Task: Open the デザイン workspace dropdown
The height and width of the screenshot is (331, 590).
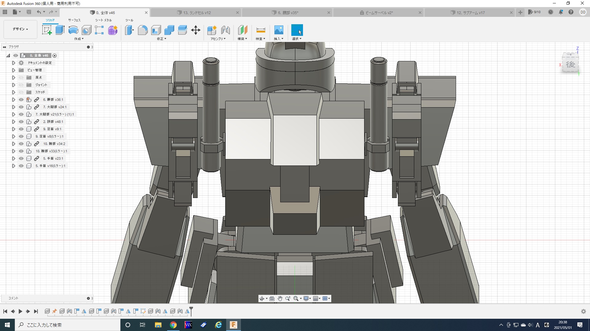Action: pos(20,29)
